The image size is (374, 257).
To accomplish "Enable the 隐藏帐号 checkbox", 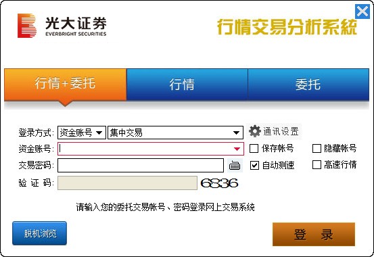I will (317, 148).
